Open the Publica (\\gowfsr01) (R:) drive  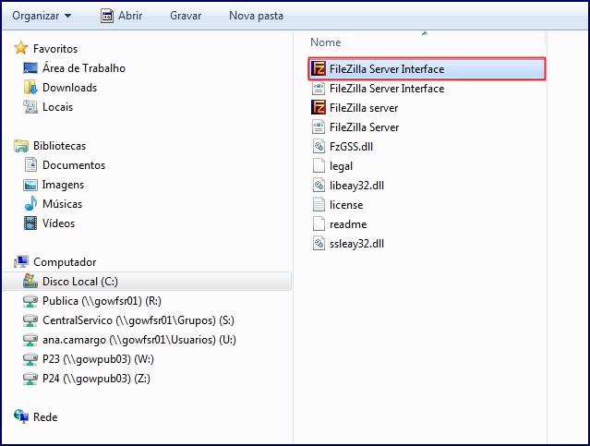pyautogui.click(x=102, y=301)
